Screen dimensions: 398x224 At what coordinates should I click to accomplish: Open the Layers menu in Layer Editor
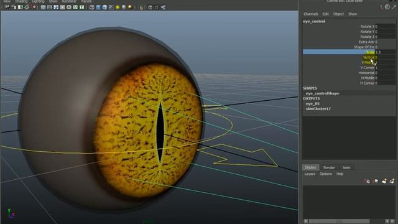pos(310,174)
